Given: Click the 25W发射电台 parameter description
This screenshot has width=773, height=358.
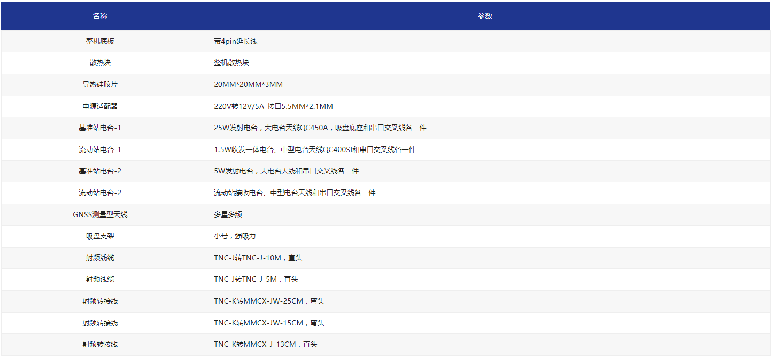Looking at the screenshot, I should coord(320,128).
